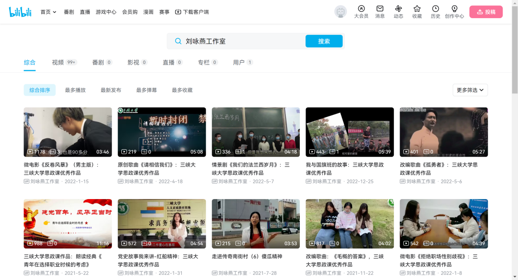This screenshot has width=518, height=280.
Task: Open the 《反卷风暴》 video thumbnail
Action: click(68, 132)
